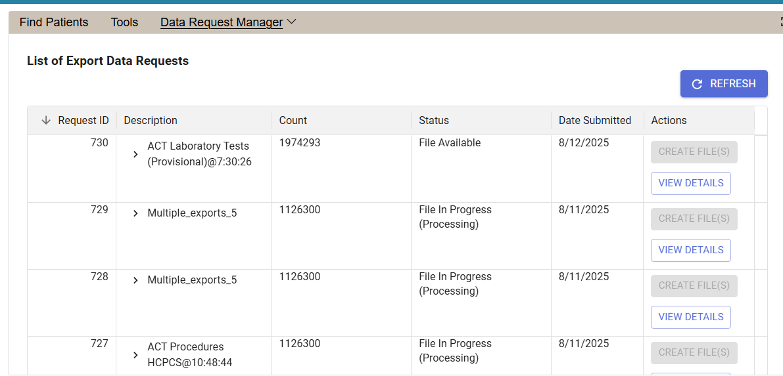
Task: Click the Description column header
Action: pyautogui.click(x=151, y=121)
